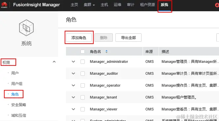Collapse the 权限 sidebar section

[x=54, y=62]
